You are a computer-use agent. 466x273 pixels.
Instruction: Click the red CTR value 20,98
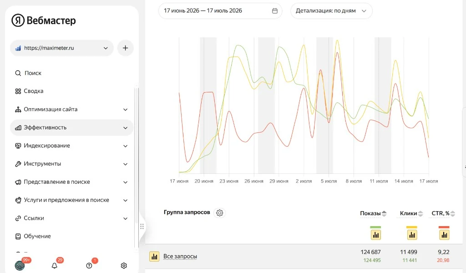click(443, 260)
